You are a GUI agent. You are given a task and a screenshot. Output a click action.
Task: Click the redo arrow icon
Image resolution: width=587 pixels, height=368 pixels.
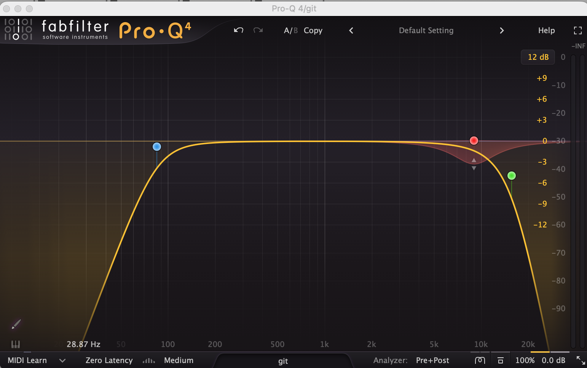click(x=258, y=30)
